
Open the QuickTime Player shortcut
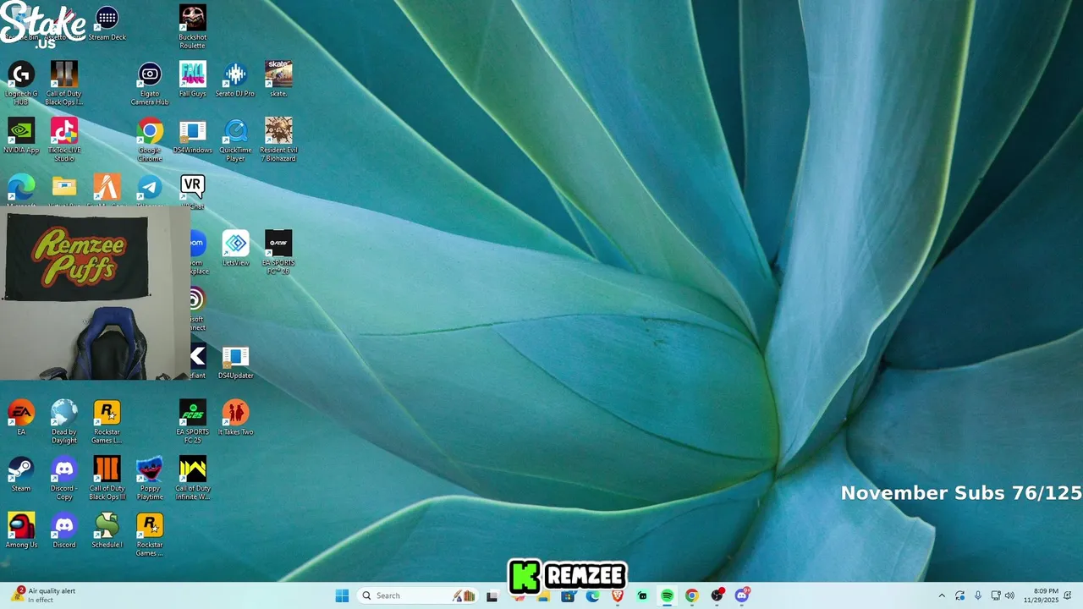pos(235,140)
